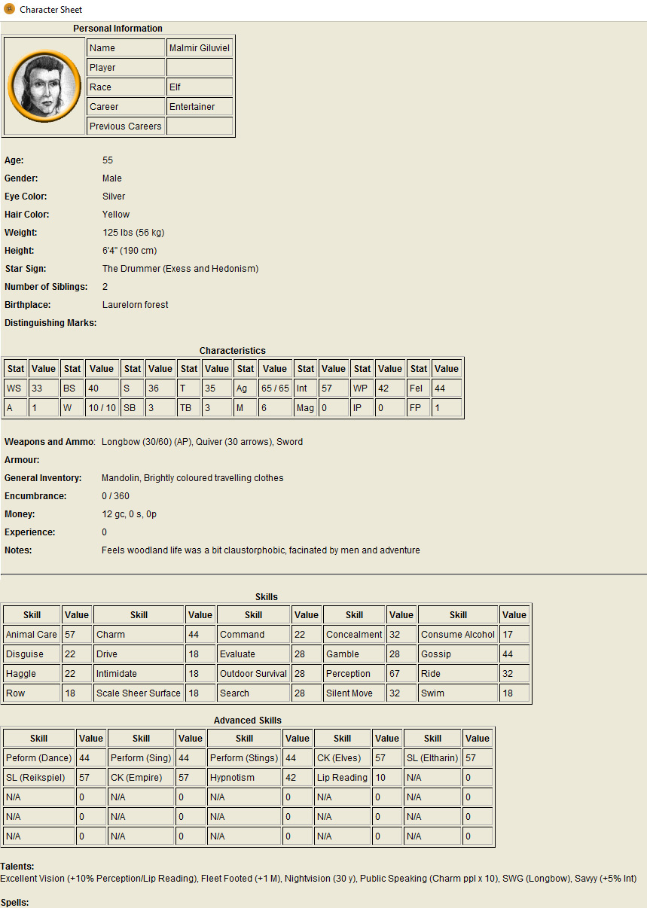Select the Wounds value cell showing 10 / 10
647x908 pixels.
pos(102,408)
